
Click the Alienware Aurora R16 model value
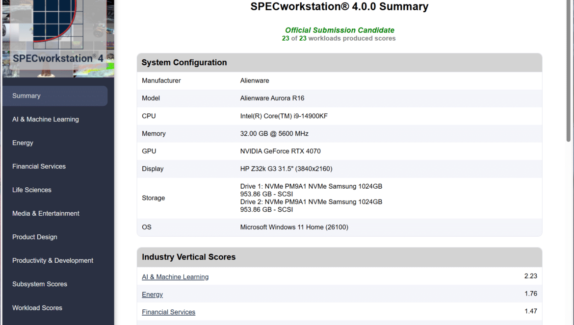click(x=272, y=98)
